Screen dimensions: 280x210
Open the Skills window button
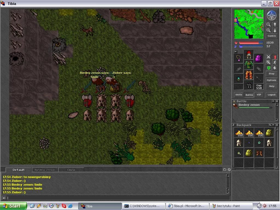[238, 95]
